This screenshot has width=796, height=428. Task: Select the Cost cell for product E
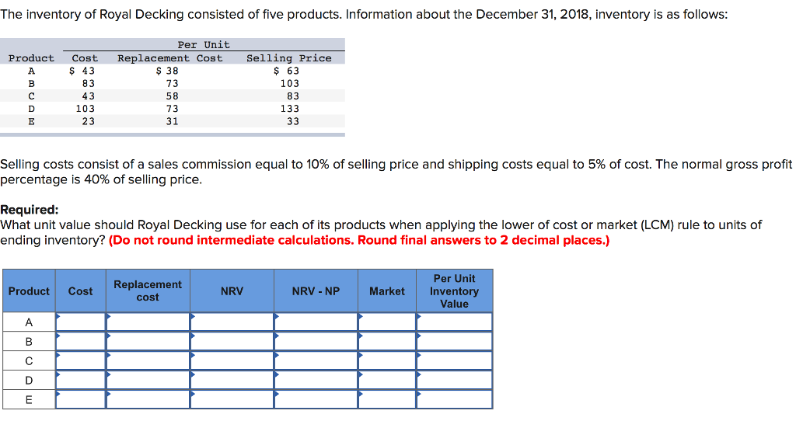[x=81, y=400]
